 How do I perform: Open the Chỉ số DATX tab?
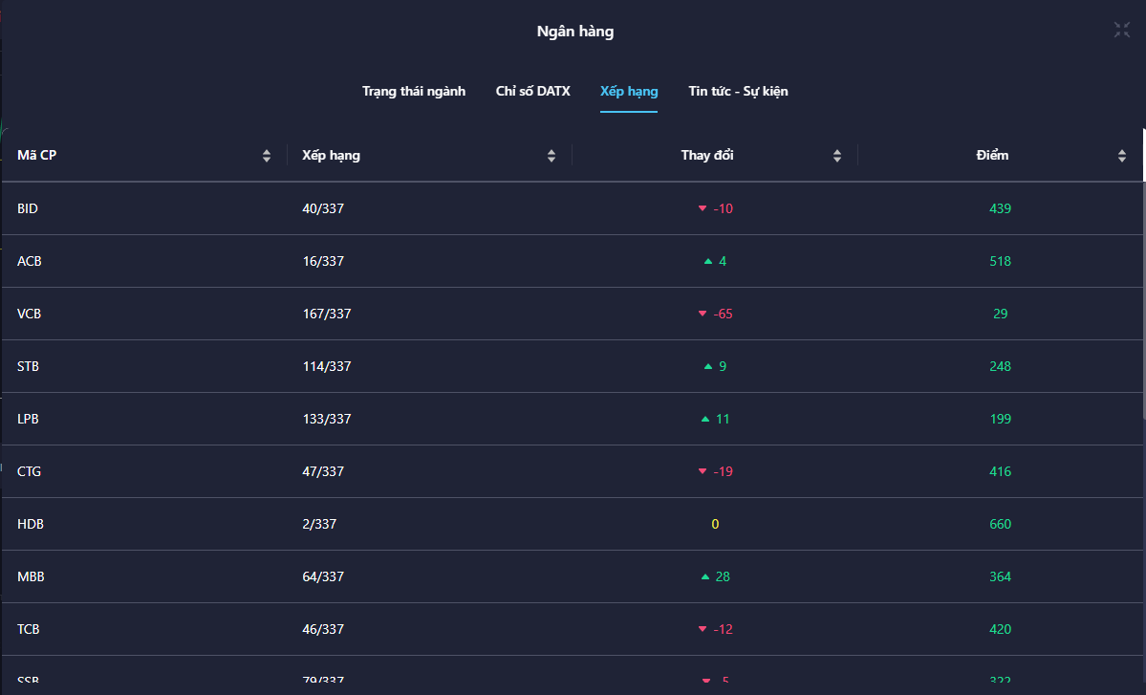[532, 92]
